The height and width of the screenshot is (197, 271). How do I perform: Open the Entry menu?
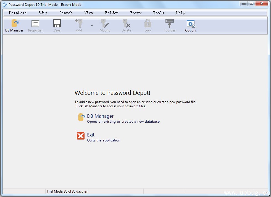point(136,13)
